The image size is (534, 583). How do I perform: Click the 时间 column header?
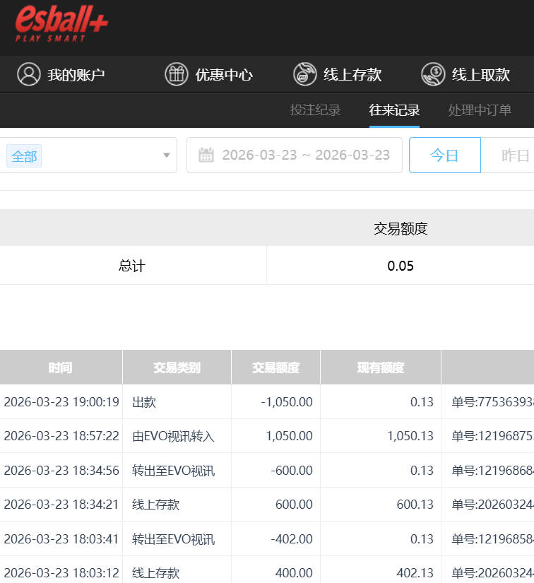tap(60, 367)
